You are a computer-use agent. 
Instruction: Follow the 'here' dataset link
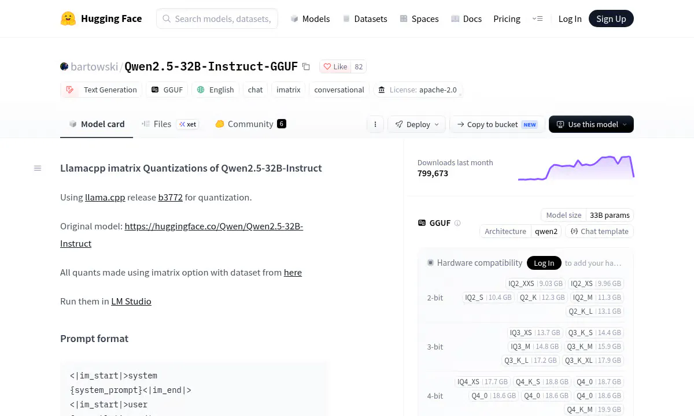[x=293, y=272]
